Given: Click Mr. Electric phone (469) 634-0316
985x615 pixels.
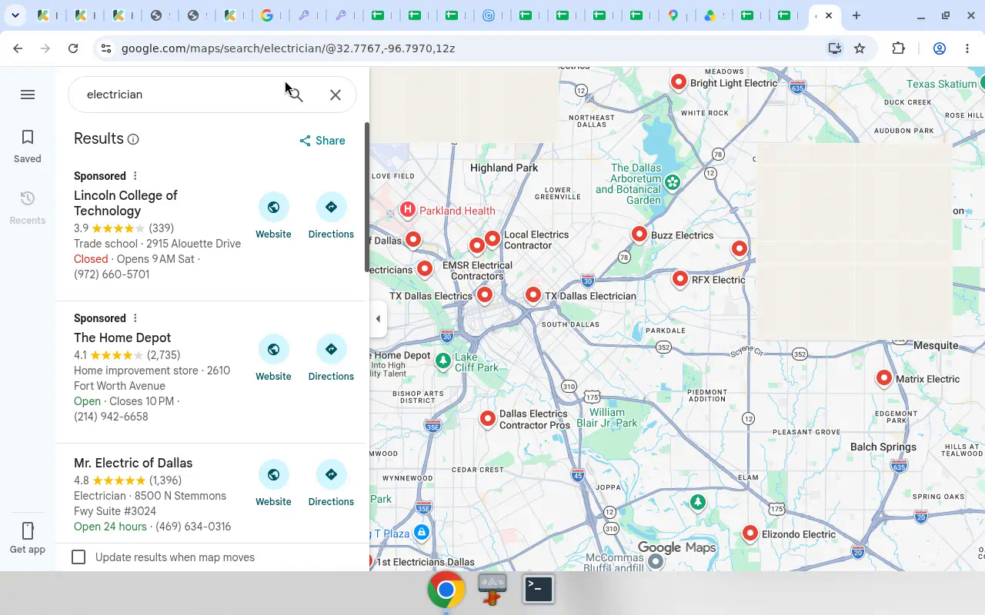Looking at the screenshot, I should [194, 527].
